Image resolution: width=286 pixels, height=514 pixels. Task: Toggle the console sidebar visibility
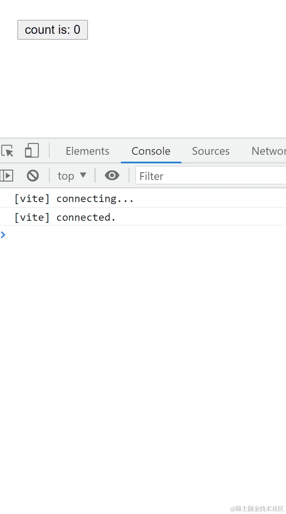6,176
